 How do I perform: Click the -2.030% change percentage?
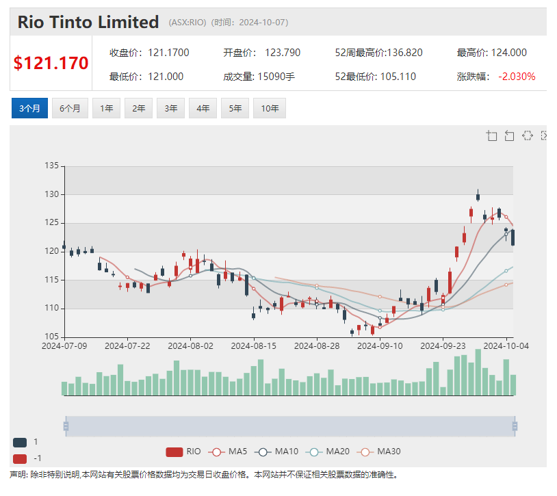[x=517, y=77]
